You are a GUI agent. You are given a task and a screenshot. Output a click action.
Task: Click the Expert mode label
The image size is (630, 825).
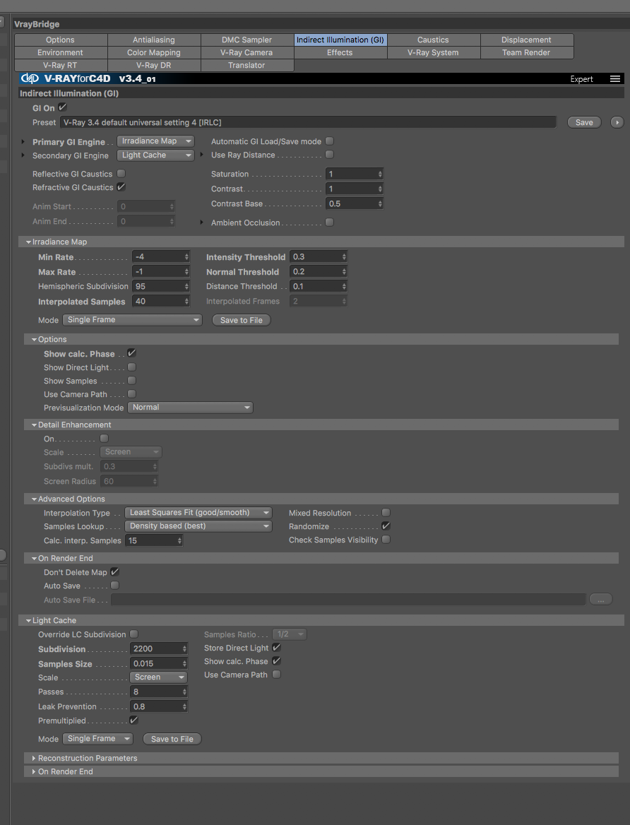click(581, 79)
